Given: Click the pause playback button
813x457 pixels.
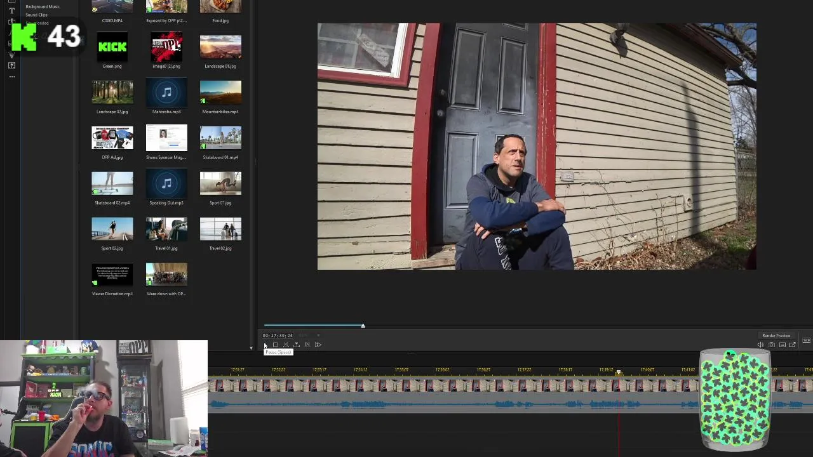Looking at the screenshot, I should click(265, 345).
